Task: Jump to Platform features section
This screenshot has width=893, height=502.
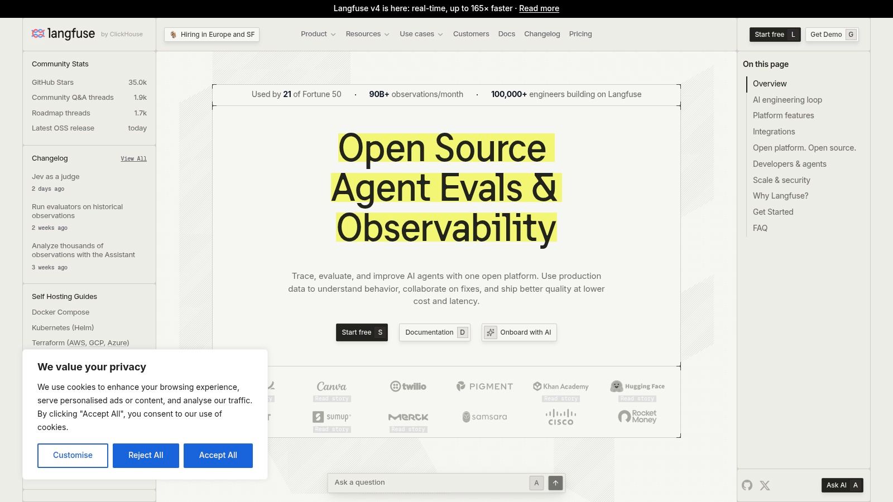Action: (783, 115)
